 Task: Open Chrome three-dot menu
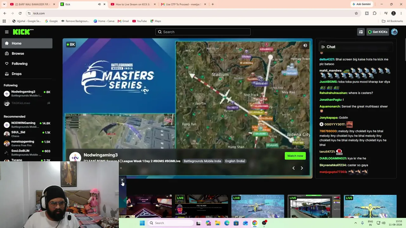click(x=401, y=13)
